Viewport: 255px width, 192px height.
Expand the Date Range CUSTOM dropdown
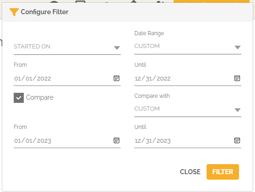point(188,46)
